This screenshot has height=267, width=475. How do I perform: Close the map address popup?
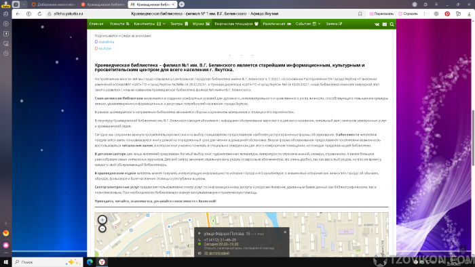285,232
